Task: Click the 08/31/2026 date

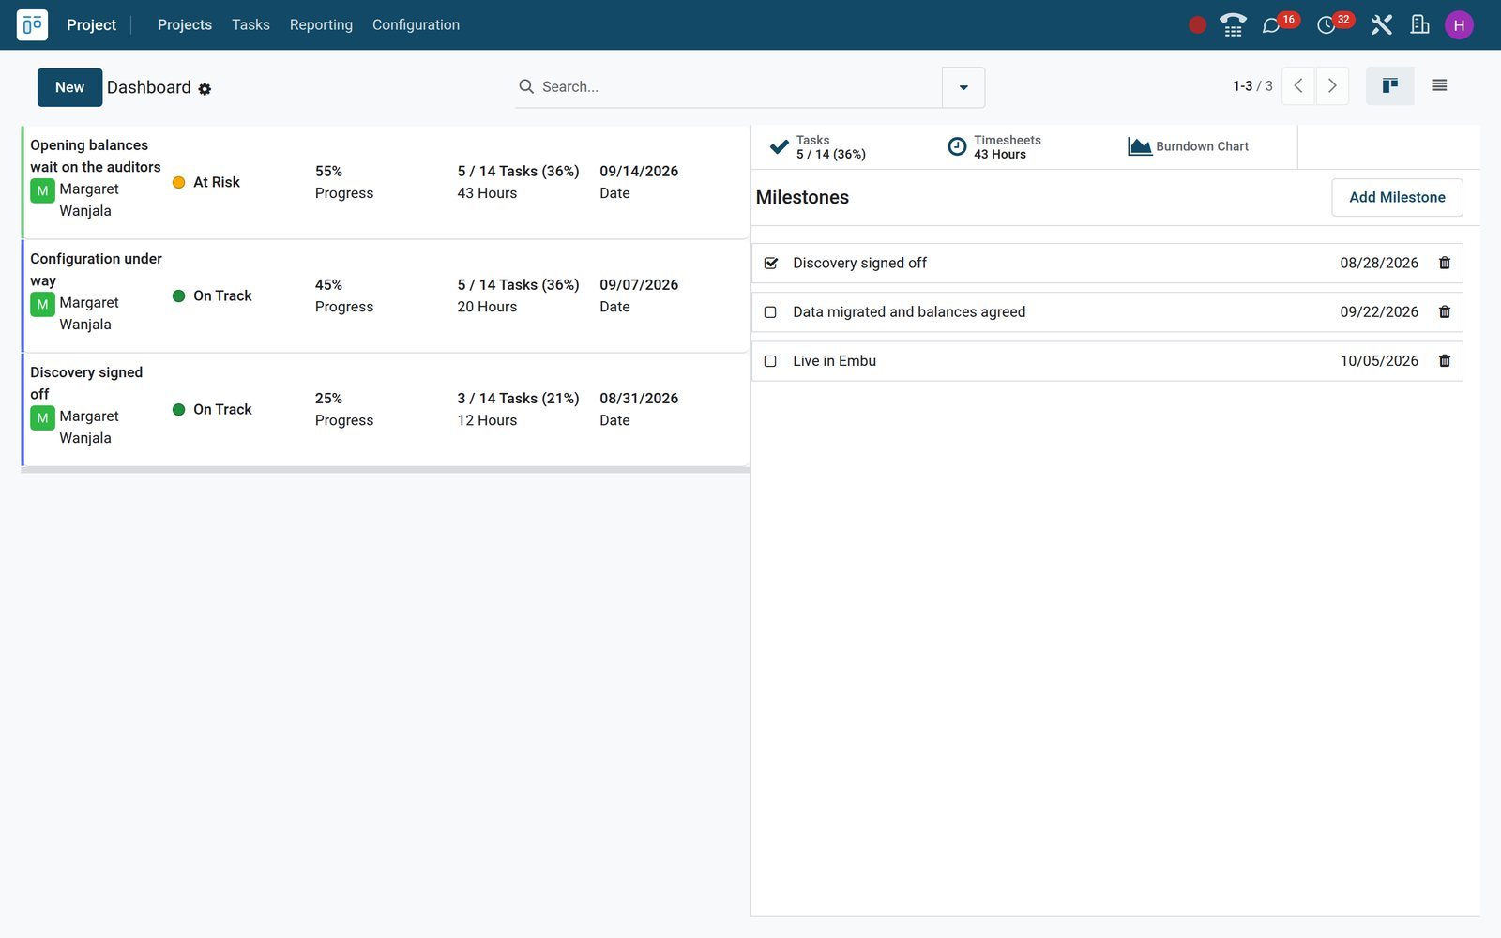Action: 639,399
